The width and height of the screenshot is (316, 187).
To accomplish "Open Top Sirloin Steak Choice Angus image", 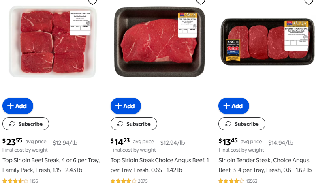I will pos(160,42).
